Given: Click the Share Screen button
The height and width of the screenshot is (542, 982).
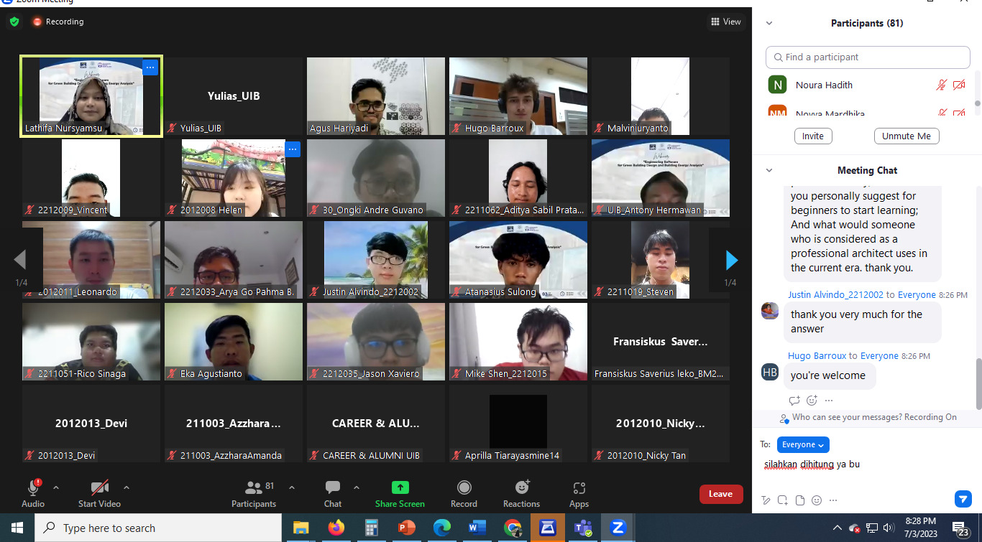Looking at the screenshot, I should tap(400, 494).
